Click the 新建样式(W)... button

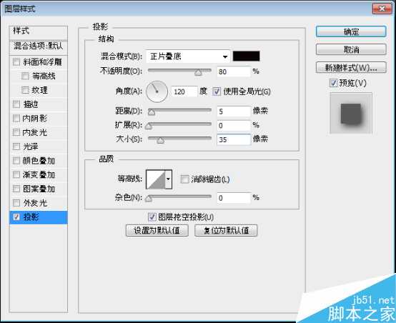click(x=351, y=67)
